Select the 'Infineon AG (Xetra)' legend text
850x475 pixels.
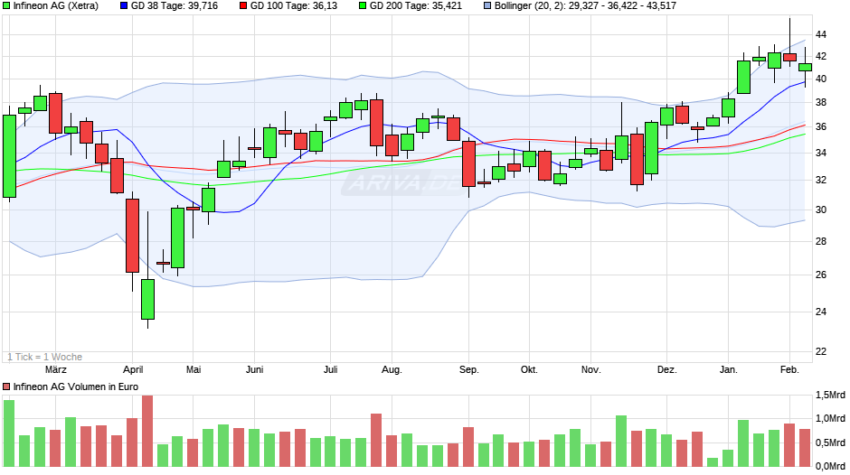tap(56, 6)
